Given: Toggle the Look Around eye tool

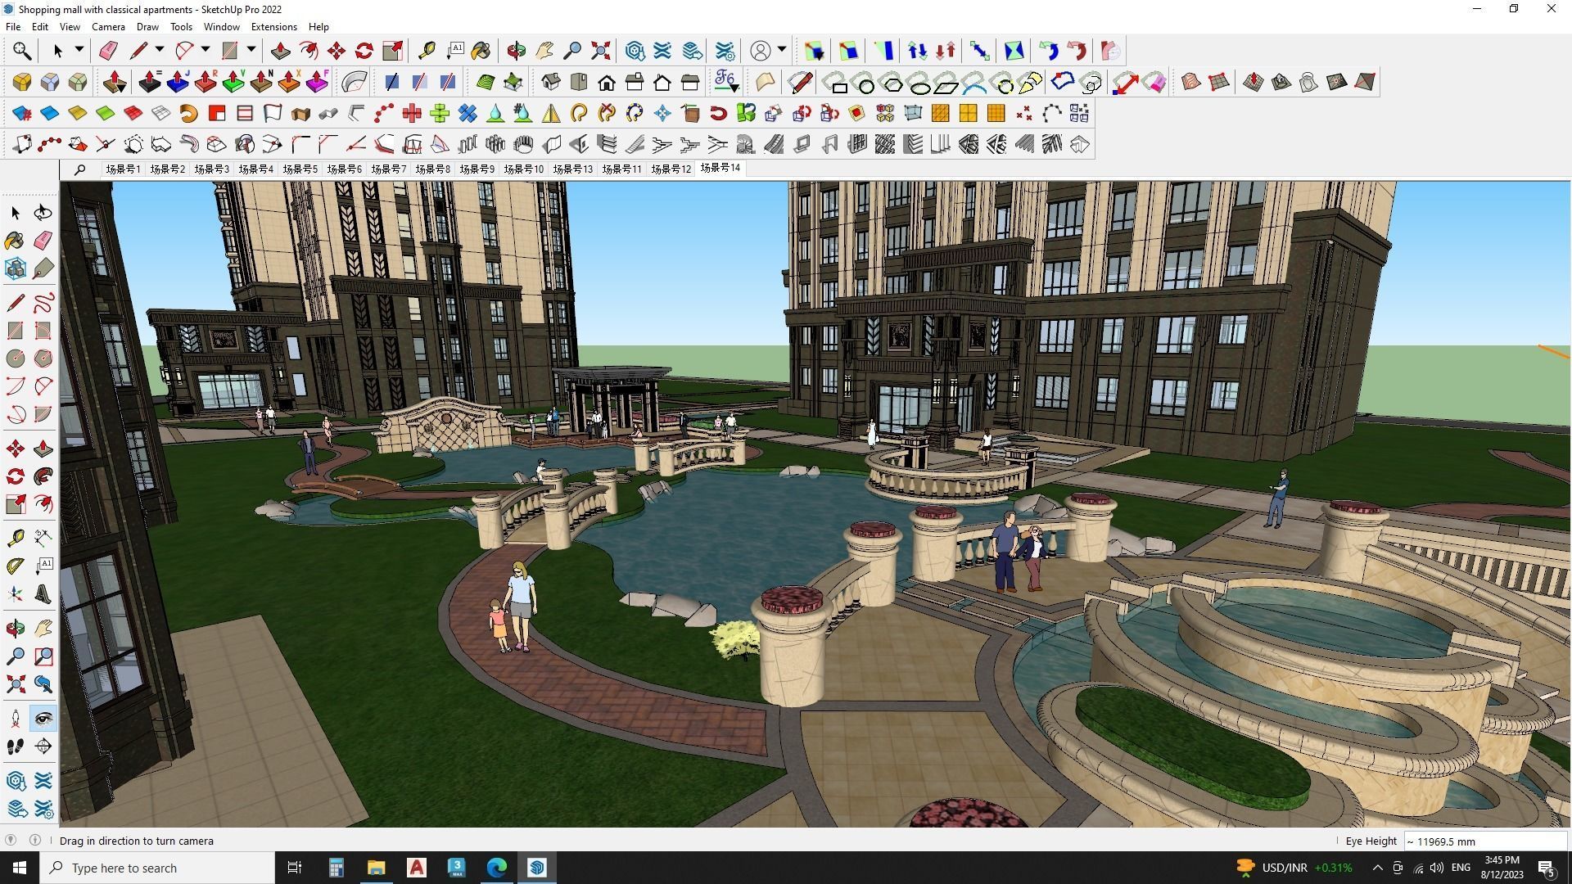Looking at the screenshot, I should 43,719.
